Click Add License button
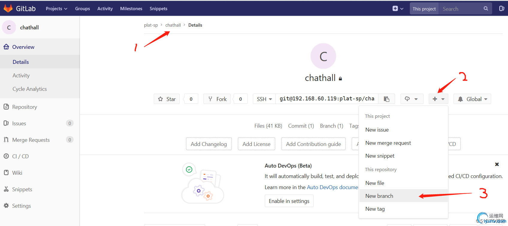Screen dimensions: 508x226 pos(256,144)
